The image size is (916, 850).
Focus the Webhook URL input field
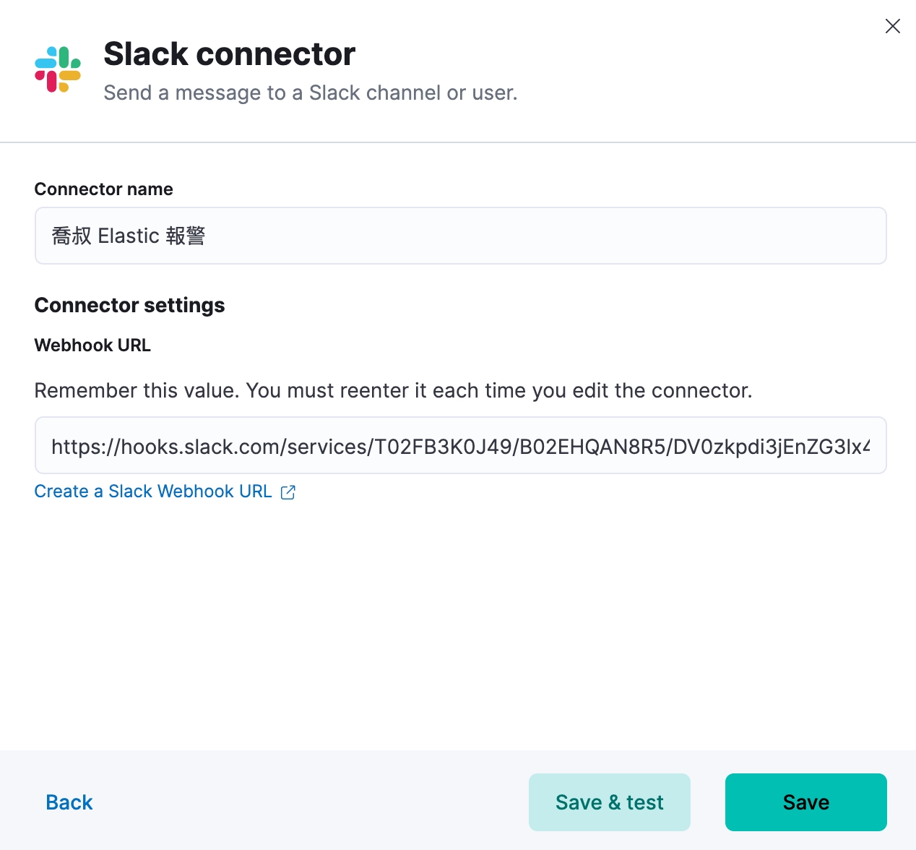click(460, 445)
